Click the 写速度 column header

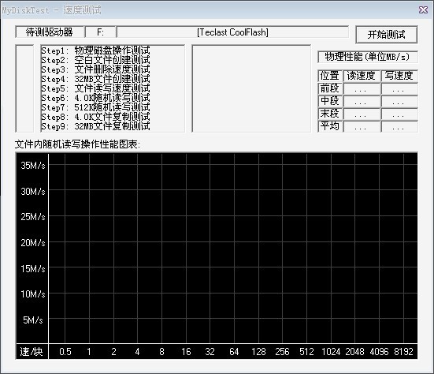[x=399, y=76]
